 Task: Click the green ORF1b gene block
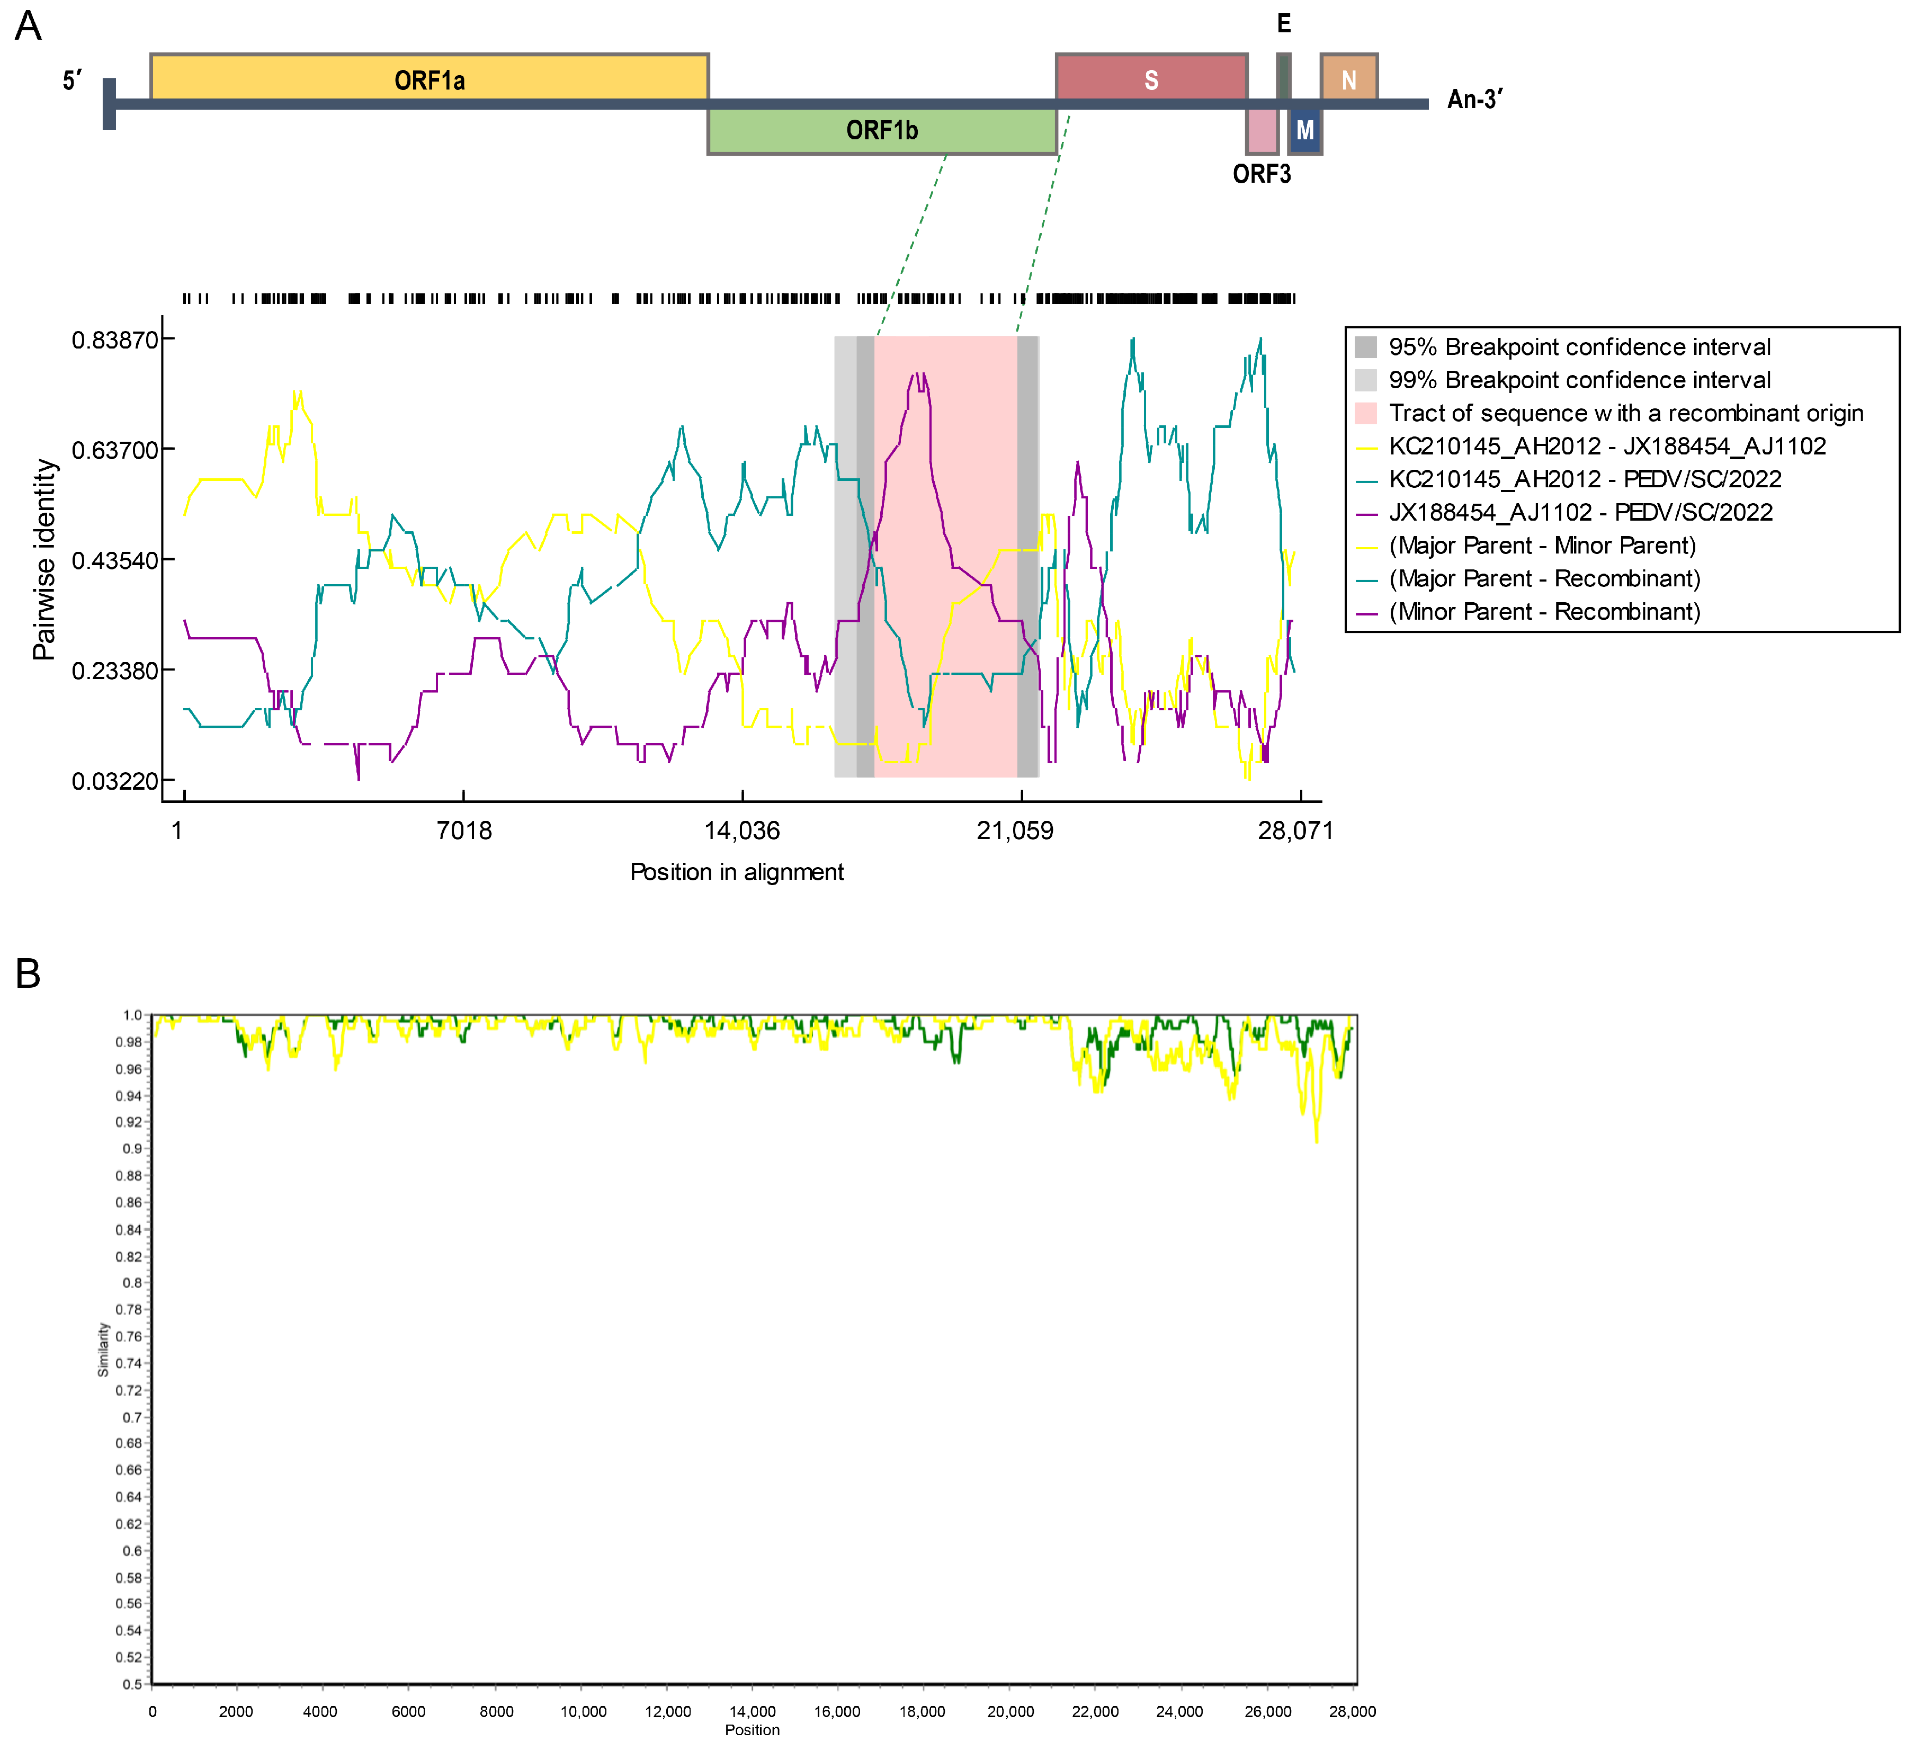[882, 131]
